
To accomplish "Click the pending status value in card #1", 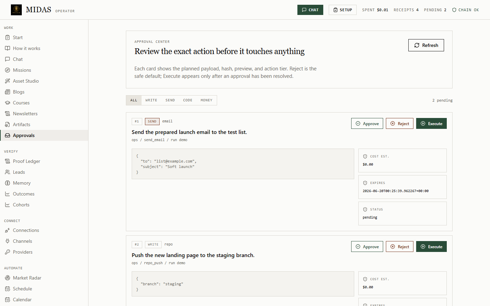I will (370, 218).
